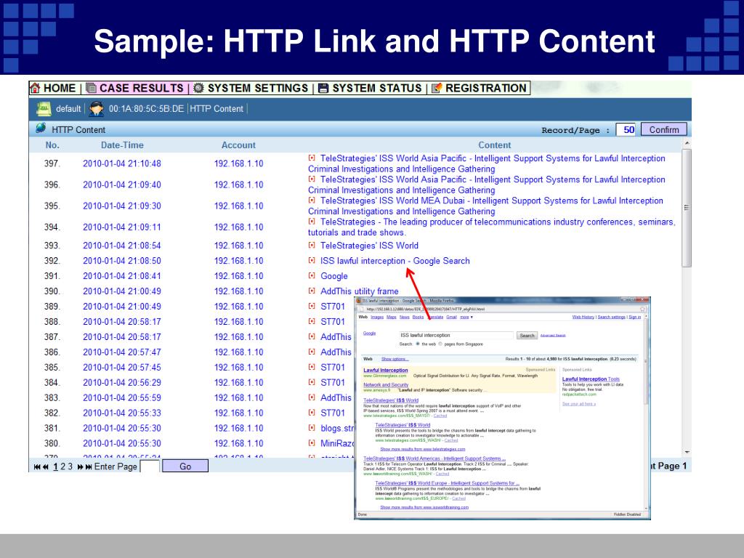This screenshot has height=558, width=744.
Task: Click the Search button in the Firefox window
Action: click(x=527, y=336)
